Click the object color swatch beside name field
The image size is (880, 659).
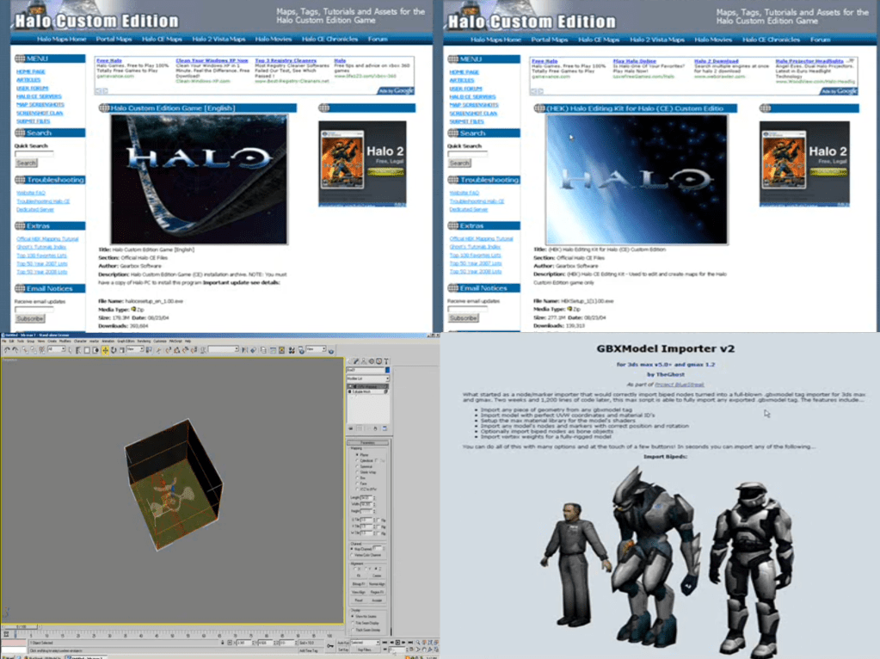pyautogui.click(x=387, y=370)
